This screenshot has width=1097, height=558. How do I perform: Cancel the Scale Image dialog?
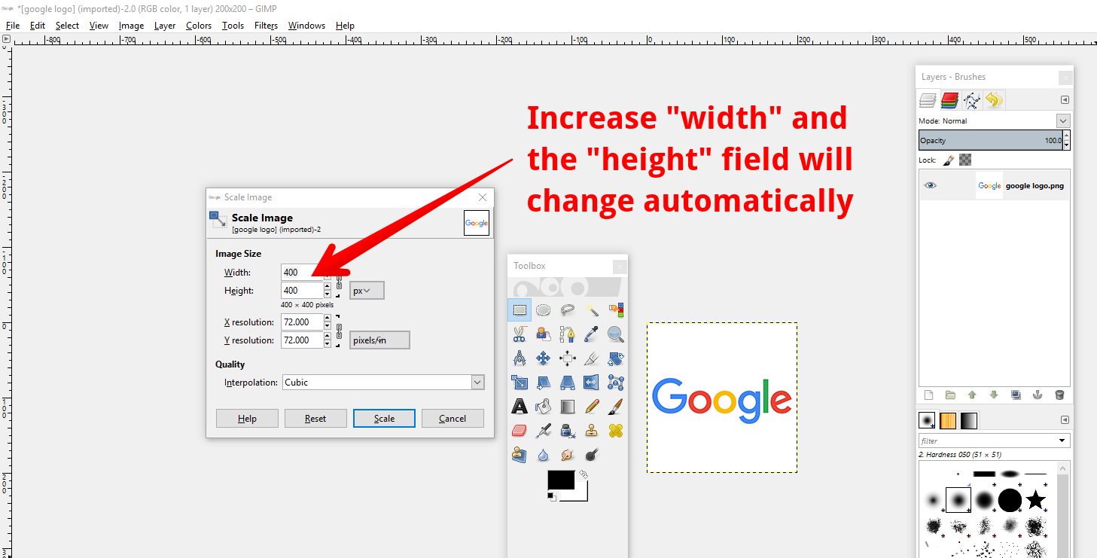coord(453,419)
